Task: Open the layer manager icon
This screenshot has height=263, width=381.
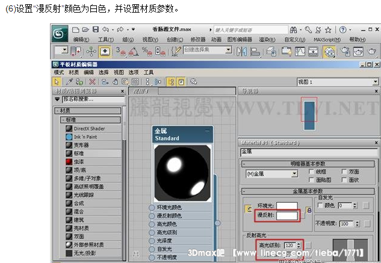Action: pos(271,52)
